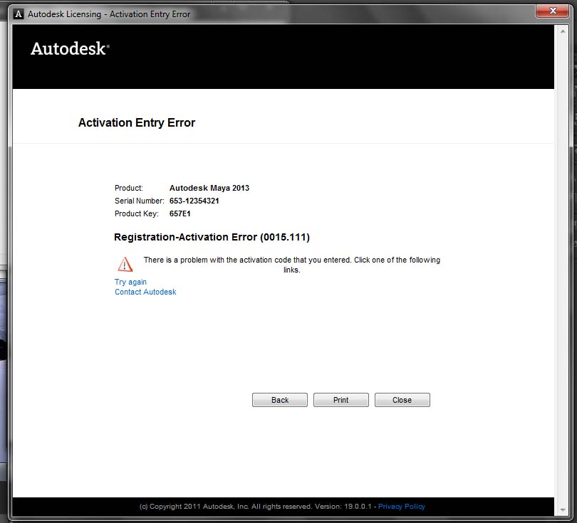
Task: Click the Autodesk A icon in the title bar
Action: coord(19,14)
